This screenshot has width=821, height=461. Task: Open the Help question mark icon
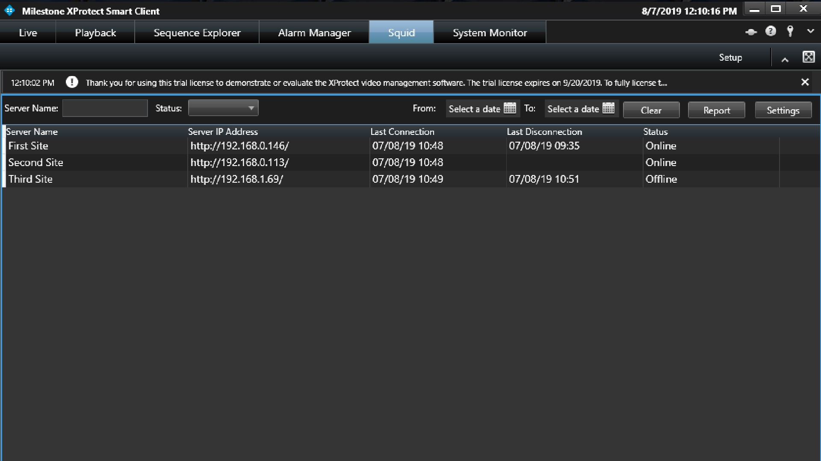(x=771, y=31)
